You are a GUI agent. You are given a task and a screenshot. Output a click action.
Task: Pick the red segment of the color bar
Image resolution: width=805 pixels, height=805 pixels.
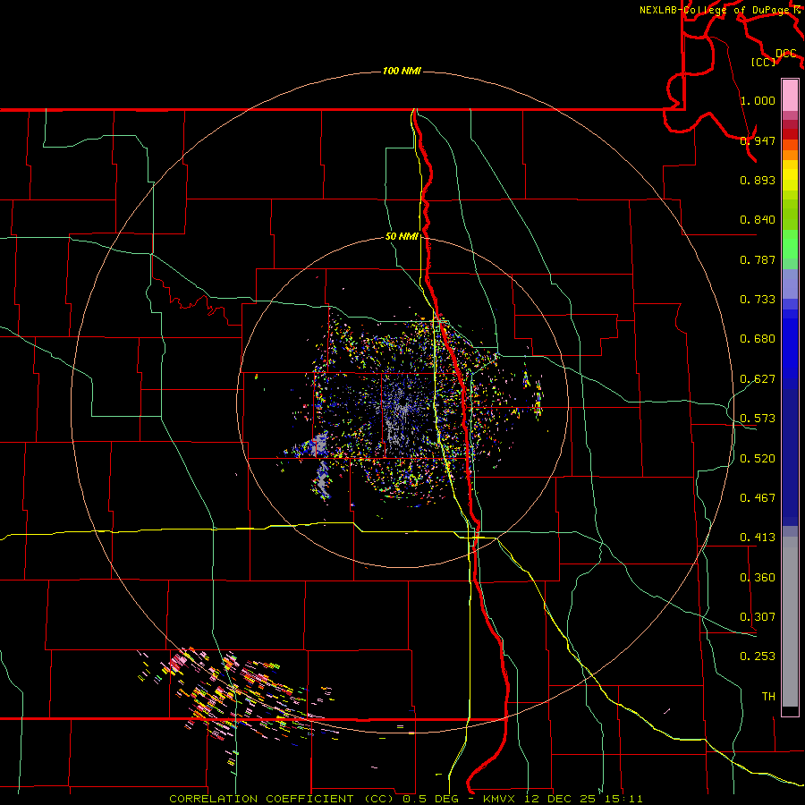(790, 134)
